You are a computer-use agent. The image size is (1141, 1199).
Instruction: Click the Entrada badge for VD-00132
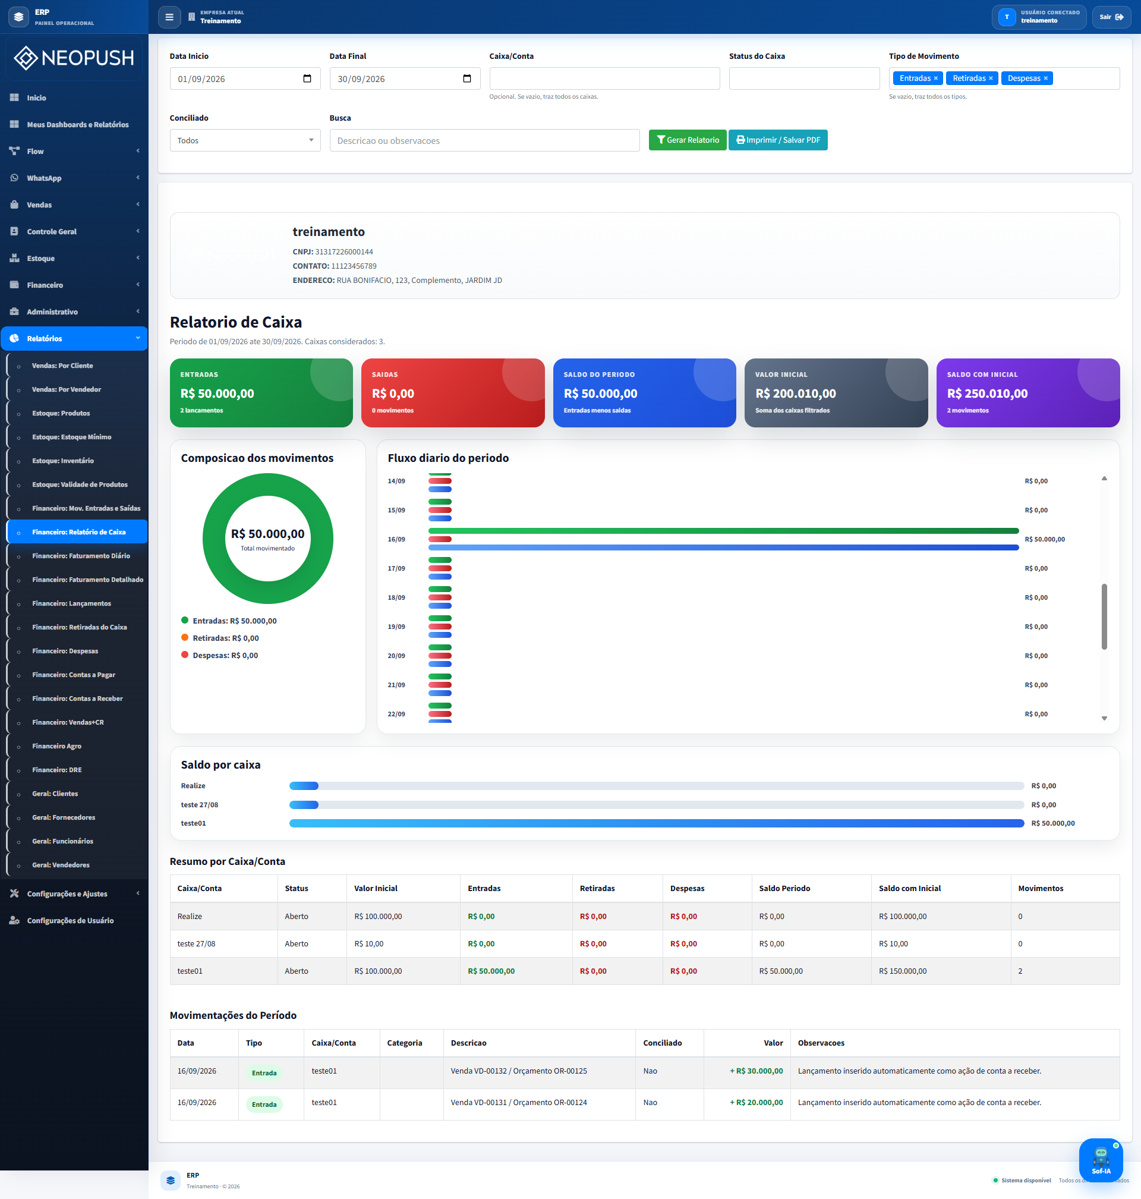point(264,1073)
